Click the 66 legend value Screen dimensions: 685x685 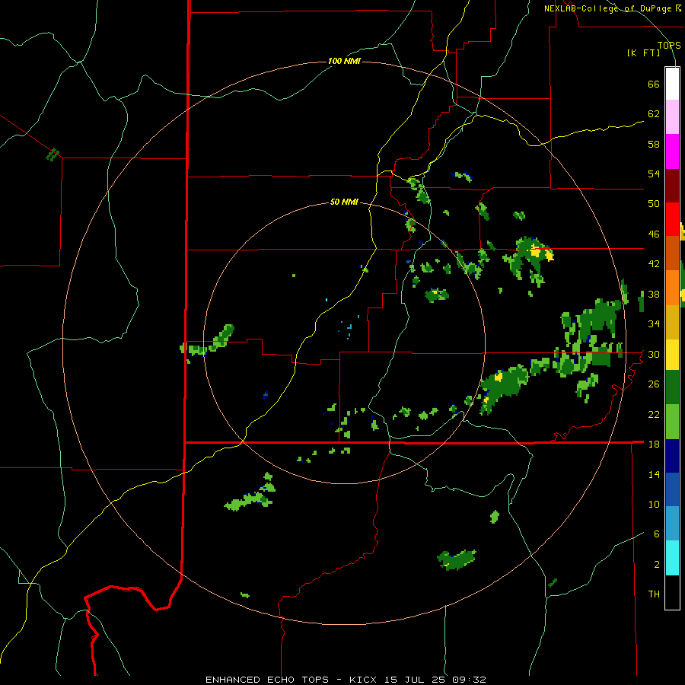(654, 84)
